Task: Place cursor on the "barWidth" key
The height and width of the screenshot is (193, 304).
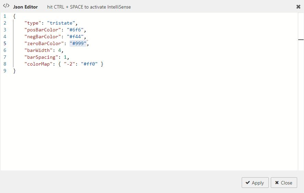Action: point(37,50)
